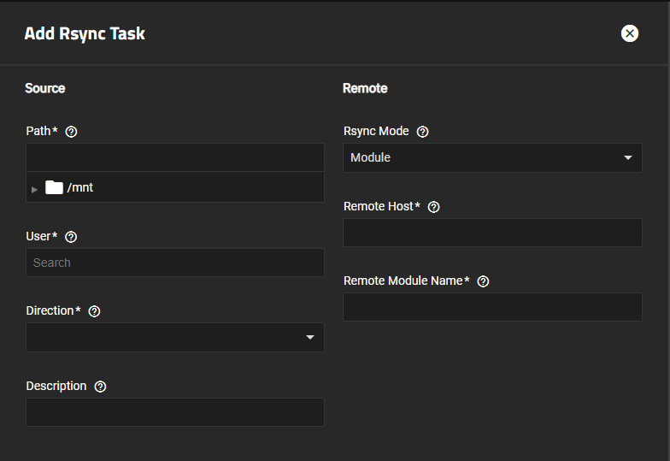
Task: Click the help icon next to Path
Action: [72, 132]
